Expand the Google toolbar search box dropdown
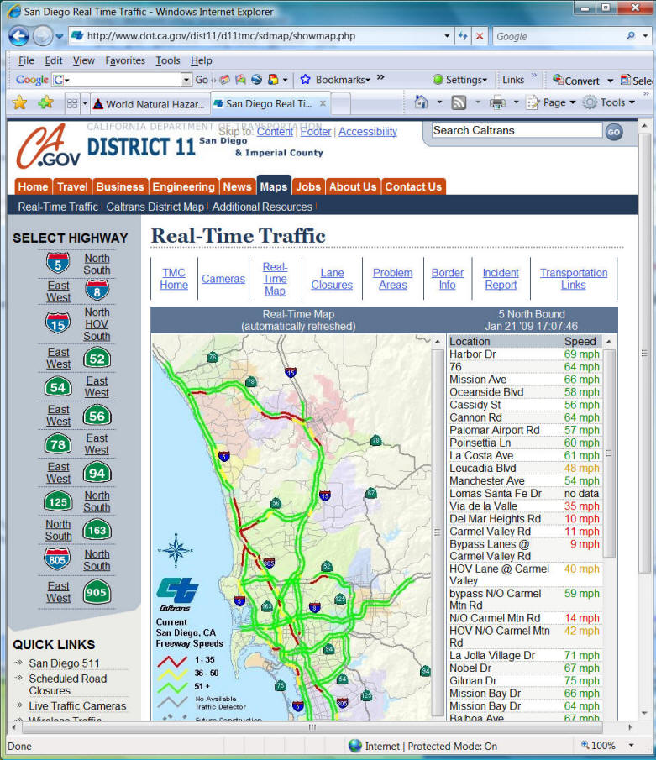Image resolution: width=656 pixels, height=760 pixels. (x=186, y=80)
